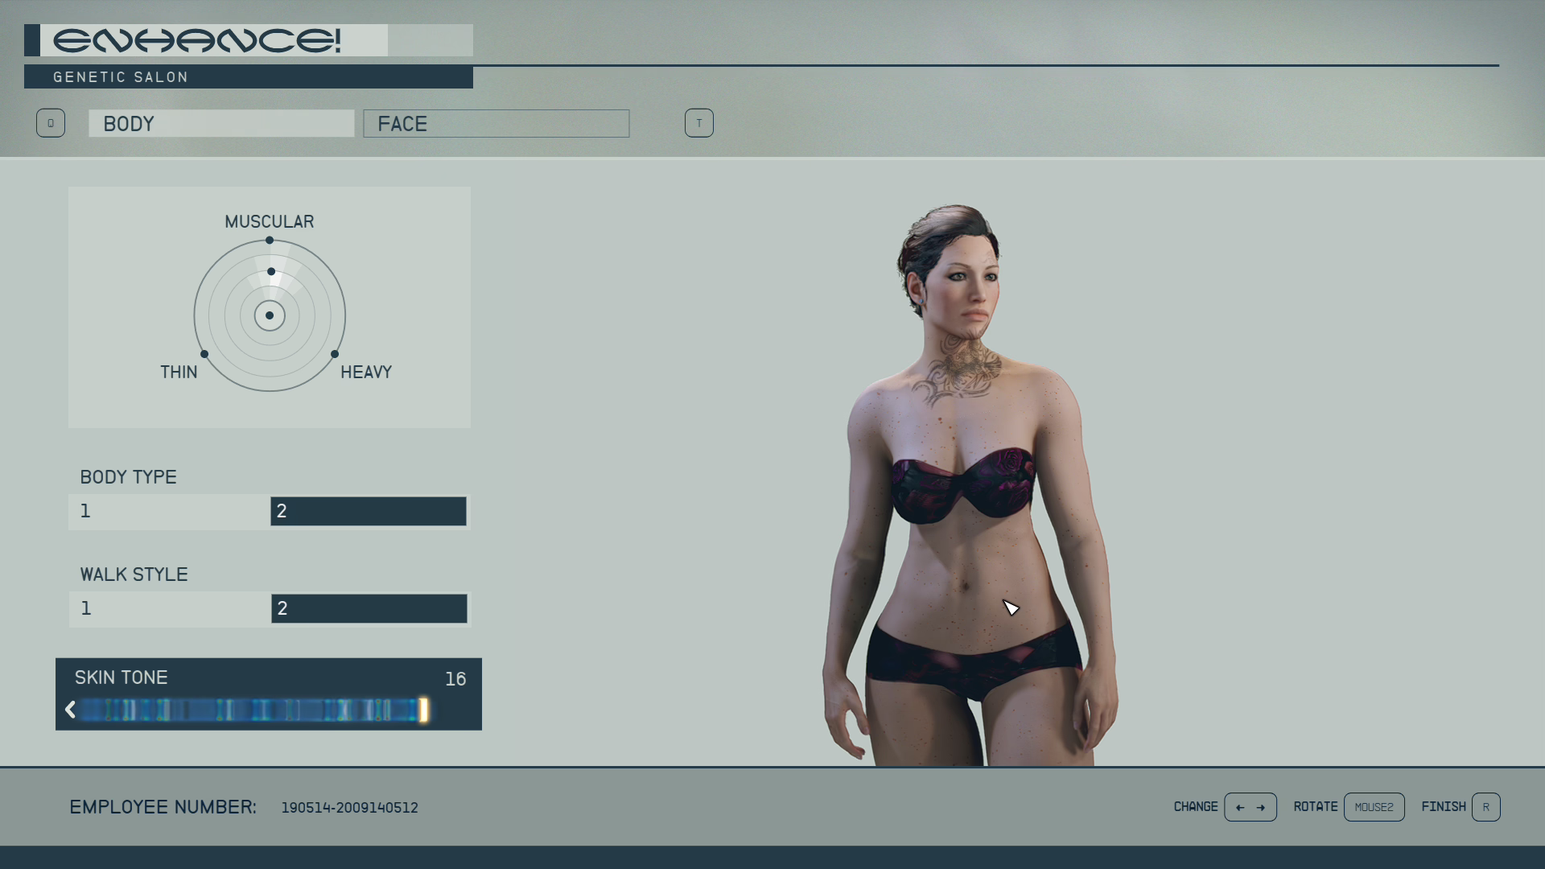The width and height of the screenshot is (1545, 869).
Task: Click the Skin Tone slider bar
Action: 249,710
